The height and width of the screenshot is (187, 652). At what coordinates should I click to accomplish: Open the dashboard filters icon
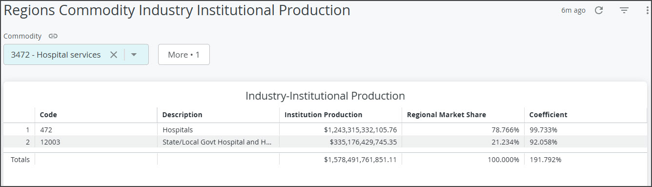[624, 10]
